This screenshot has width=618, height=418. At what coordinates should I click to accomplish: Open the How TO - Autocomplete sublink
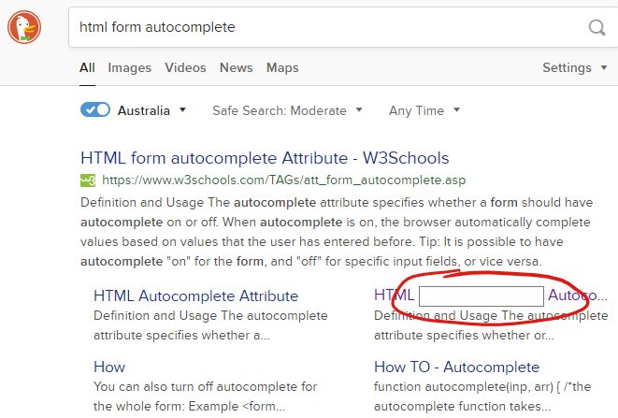456,367
